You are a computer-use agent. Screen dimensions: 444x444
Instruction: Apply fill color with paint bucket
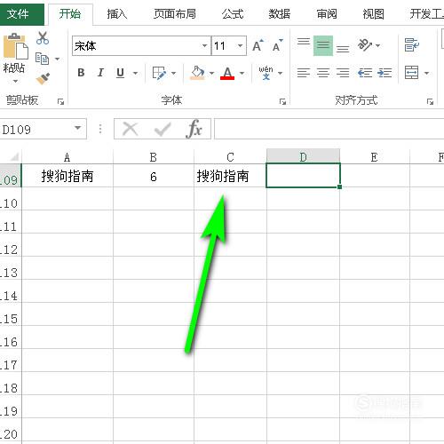(197, 73)
